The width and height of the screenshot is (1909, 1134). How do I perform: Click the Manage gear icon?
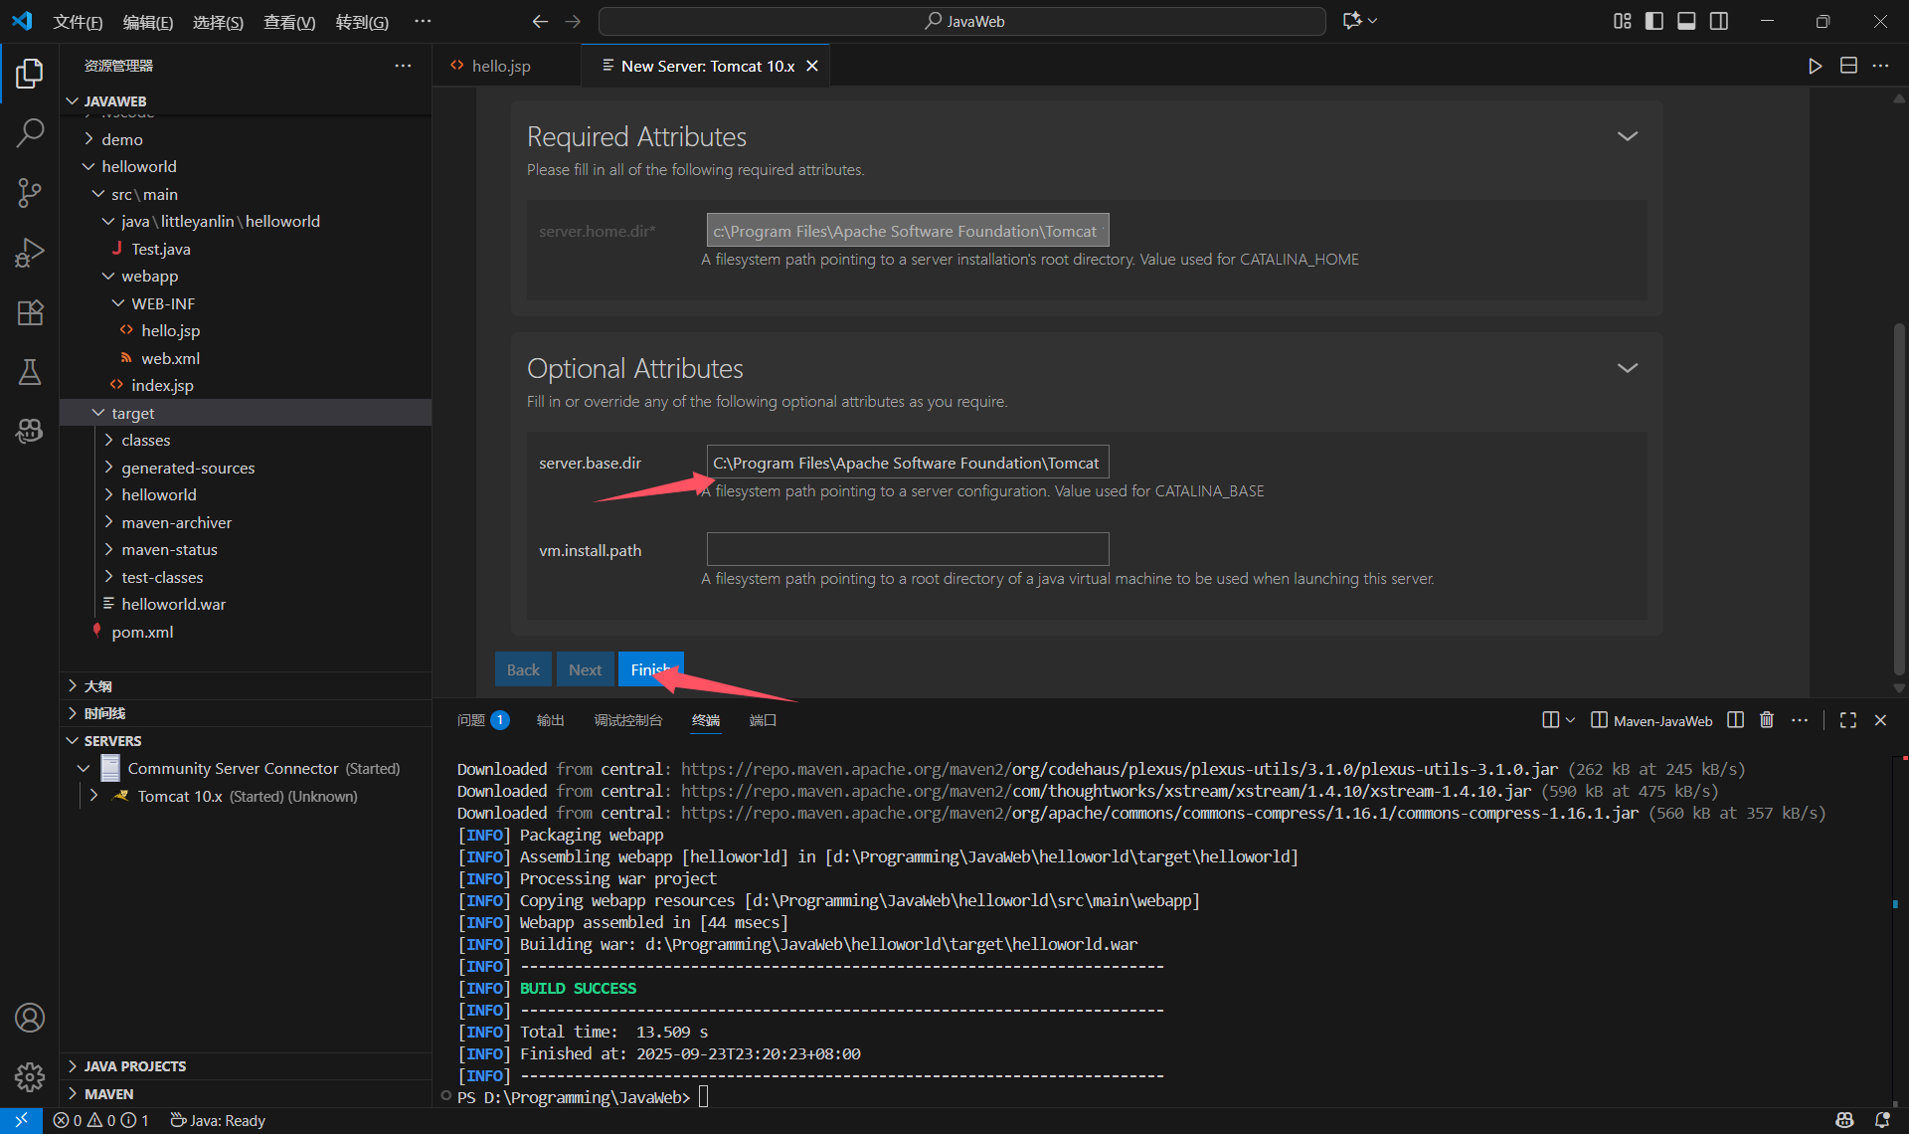pos(30,1076)
